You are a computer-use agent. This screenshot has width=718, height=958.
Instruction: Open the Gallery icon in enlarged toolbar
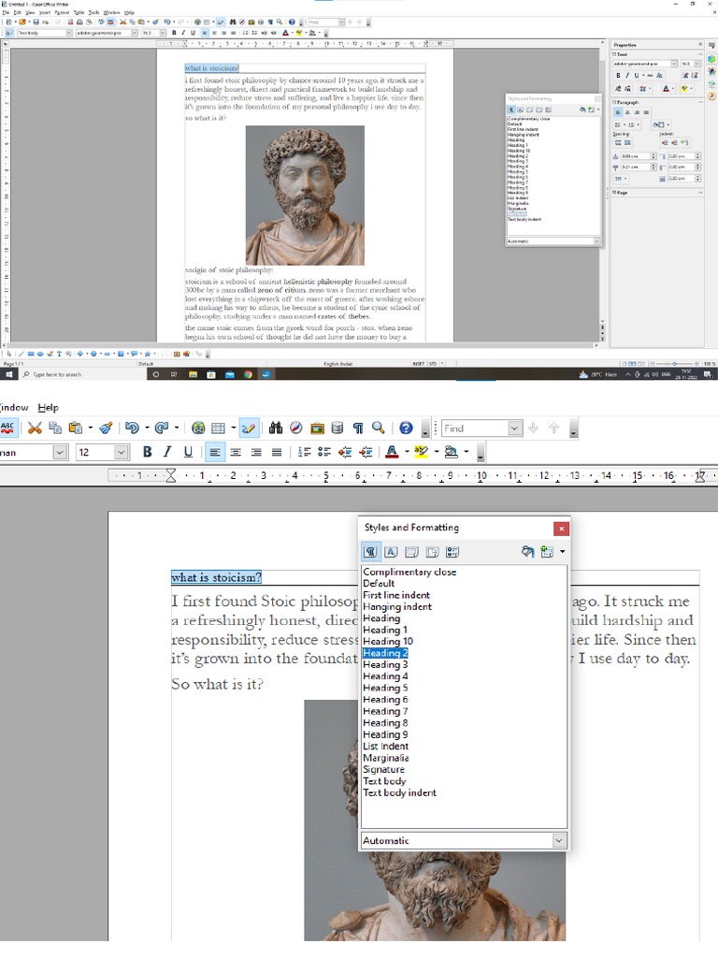coord(317,428)
